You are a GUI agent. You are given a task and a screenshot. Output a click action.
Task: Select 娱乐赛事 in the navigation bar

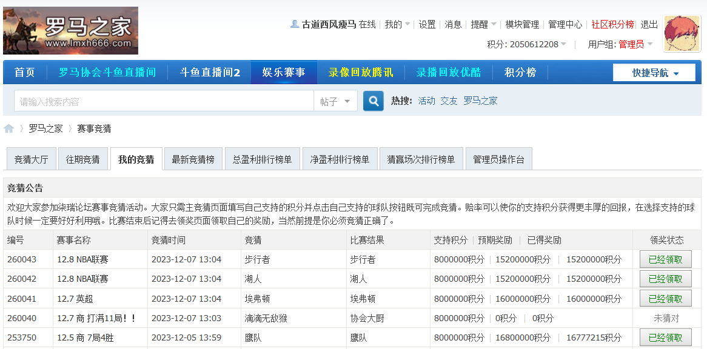284,71
